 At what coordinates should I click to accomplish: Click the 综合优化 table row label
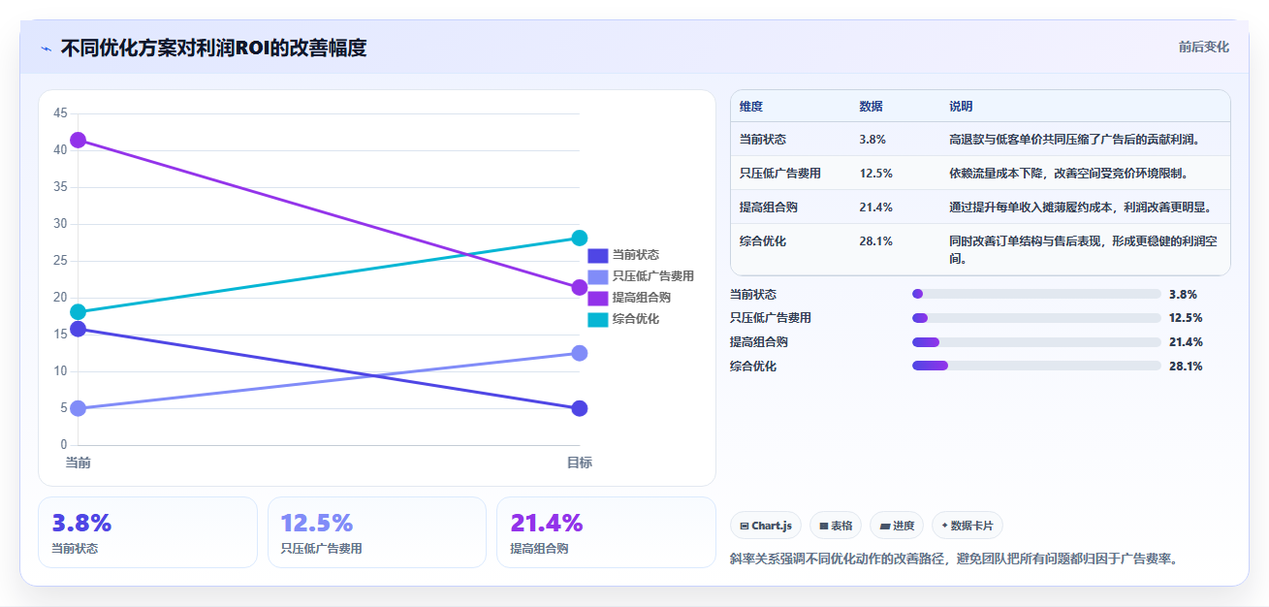tap(763, 241)
